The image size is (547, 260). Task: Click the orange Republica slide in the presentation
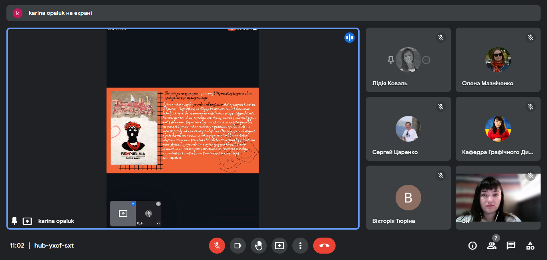[x=183, y=130]
